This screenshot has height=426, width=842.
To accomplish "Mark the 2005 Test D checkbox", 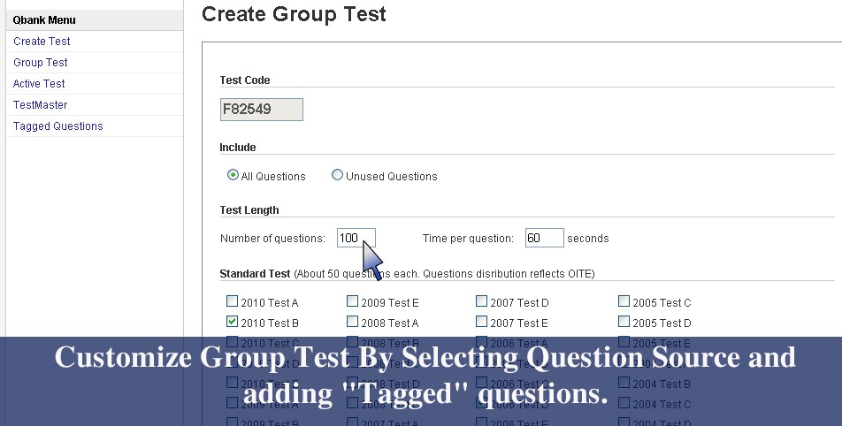I will [x=624, y=322].
